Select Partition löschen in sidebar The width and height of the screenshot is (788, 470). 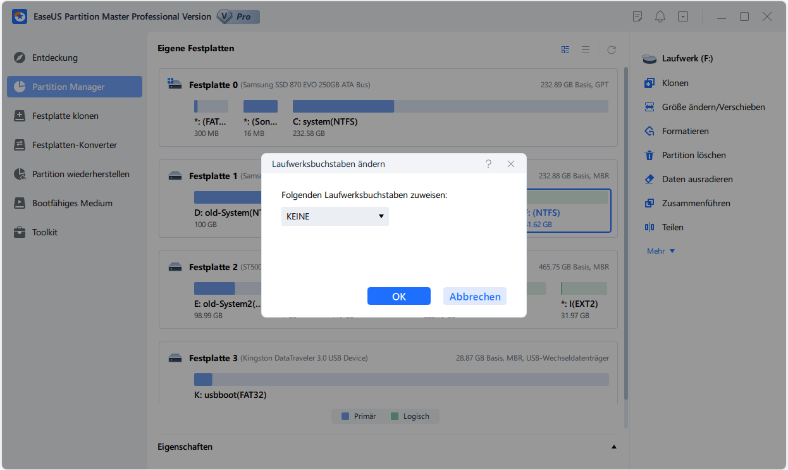point(687,154)
